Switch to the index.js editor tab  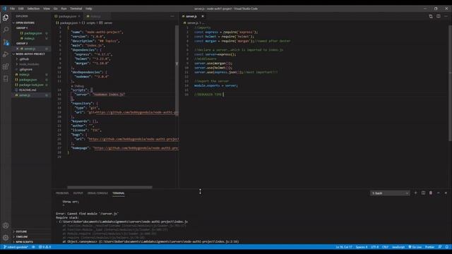click(97, 16)
